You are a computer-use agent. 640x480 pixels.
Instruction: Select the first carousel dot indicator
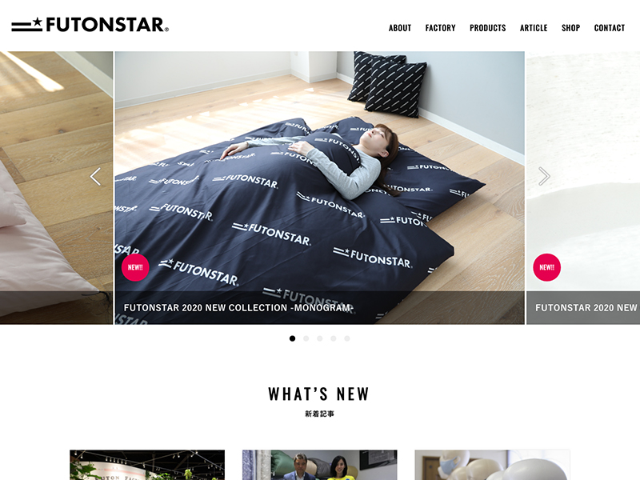coord(292,338)
